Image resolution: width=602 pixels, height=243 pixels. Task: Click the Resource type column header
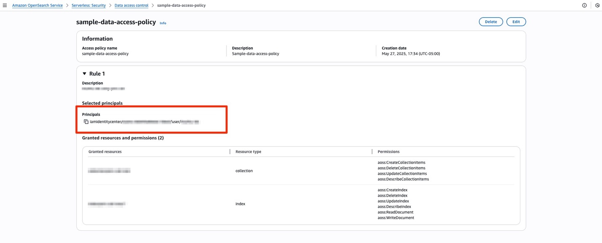coord(248,151)
